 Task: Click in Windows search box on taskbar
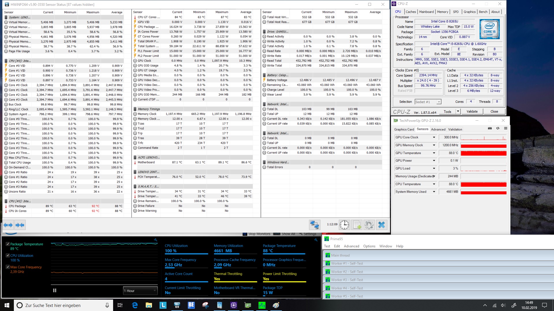(63, 305)
